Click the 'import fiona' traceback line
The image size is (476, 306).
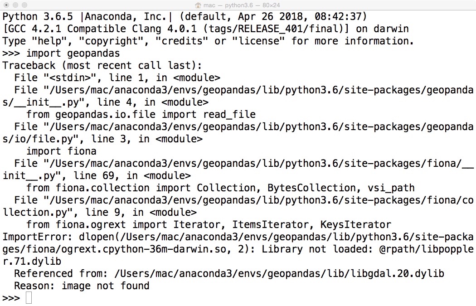(61, 151)
